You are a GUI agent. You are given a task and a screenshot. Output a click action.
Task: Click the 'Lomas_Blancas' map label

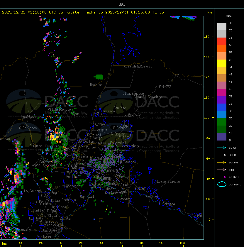(x=168, y=182)
